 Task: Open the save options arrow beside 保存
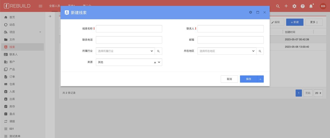(260, 79)
